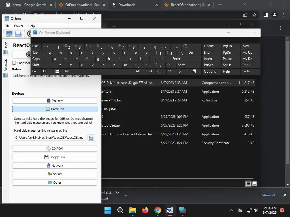This screenshot has height=217, width=290.
Task: Expand Other device section
Action: (55, 183)
